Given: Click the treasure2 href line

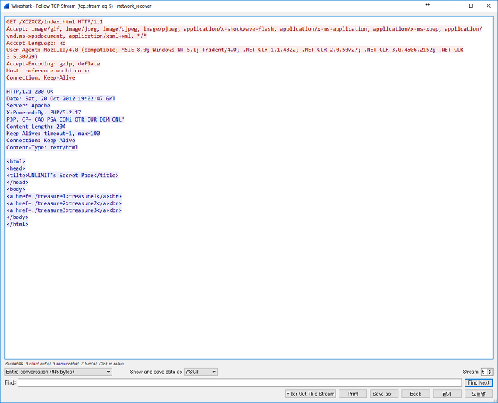Looking at the screenshot, I should [64, 203].
